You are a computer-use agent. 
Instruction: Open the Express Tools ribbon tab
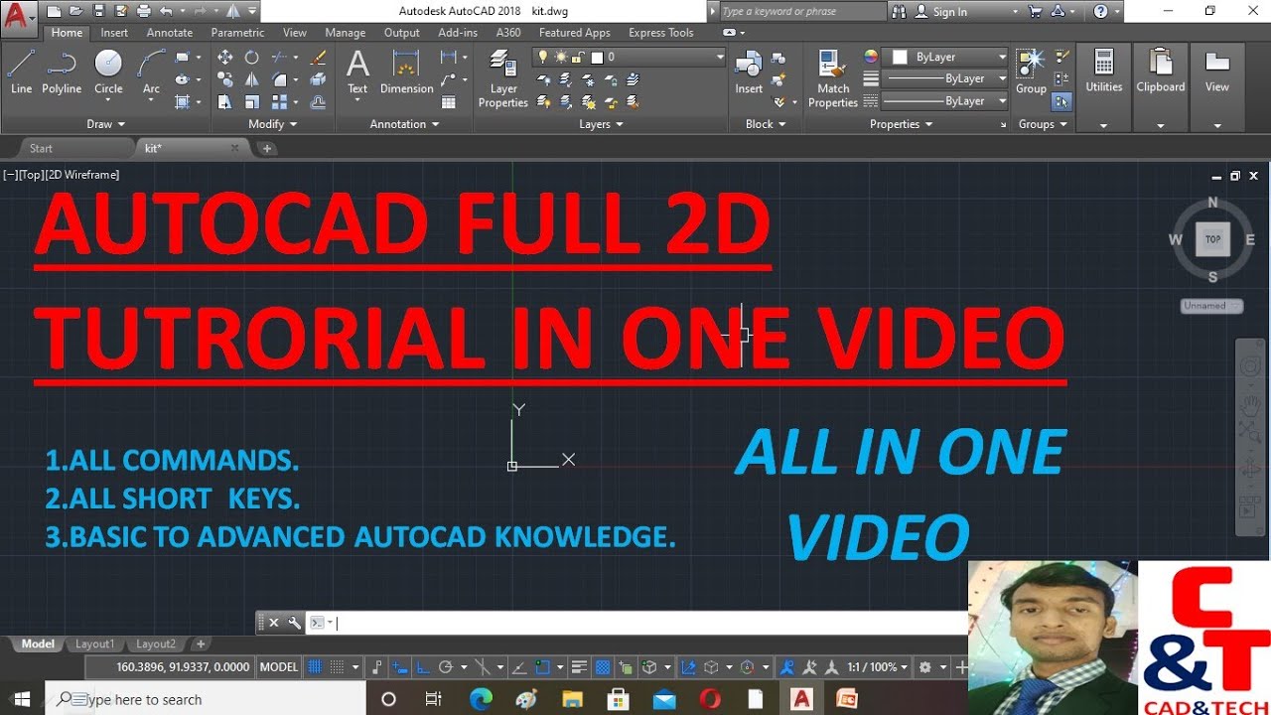click(661, 33)
